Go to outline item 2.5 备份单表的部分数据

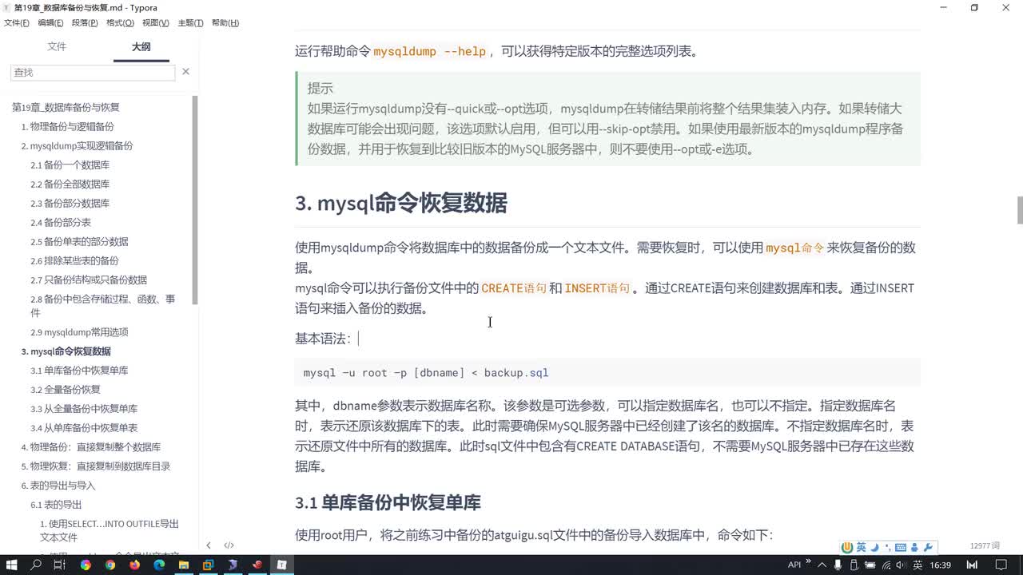(79, 241)
